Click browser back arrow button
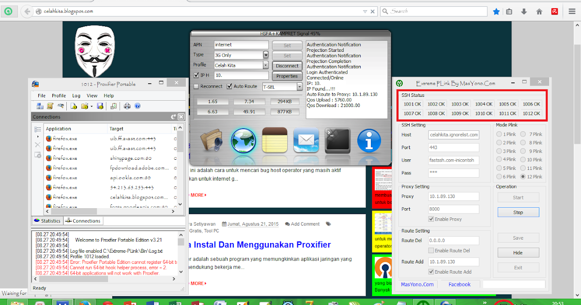This screenshot has width=581, height=305. point(27,11)
